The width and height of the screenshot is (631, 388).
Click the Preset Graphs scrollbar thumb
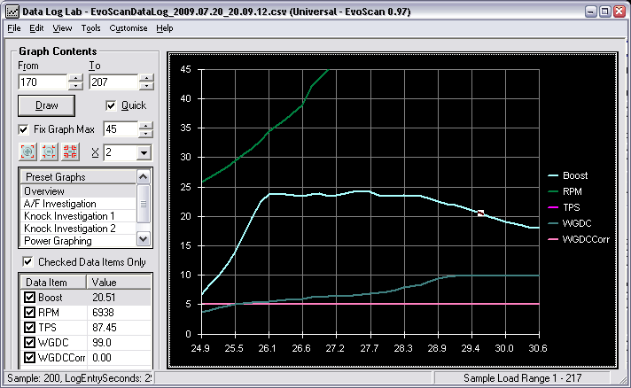[x=144, y=204]
